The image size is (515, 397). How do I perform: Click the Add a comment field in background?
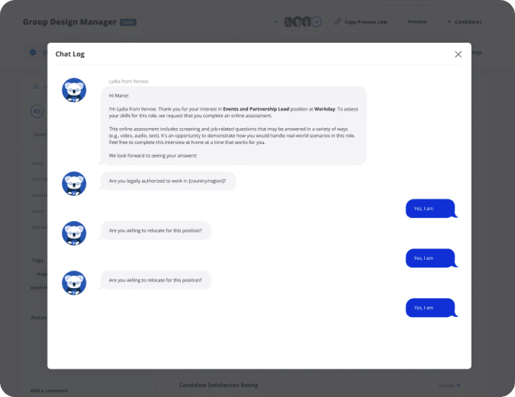click(x=49, y=390)
